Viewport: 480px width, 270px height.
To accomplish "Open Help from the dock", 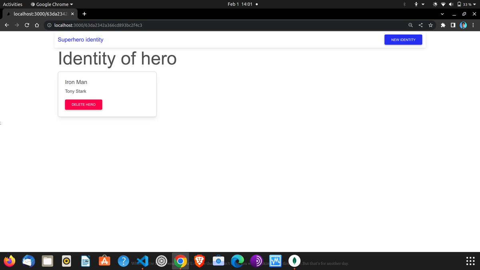I will (x=124, y=261).
